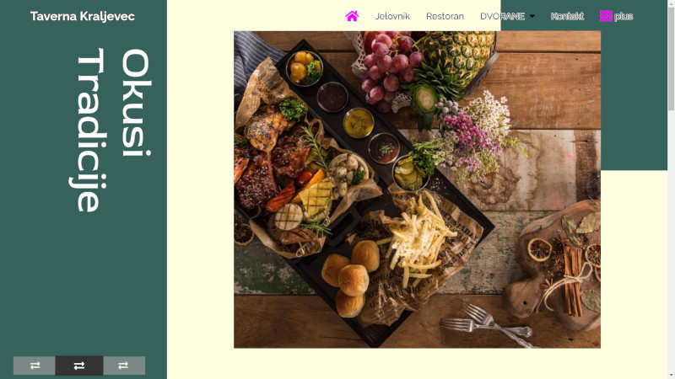This screenshot has height=379, width=675.
Task: Expand the caret arrow next to DVORANE
Action: tap(532, 16)
